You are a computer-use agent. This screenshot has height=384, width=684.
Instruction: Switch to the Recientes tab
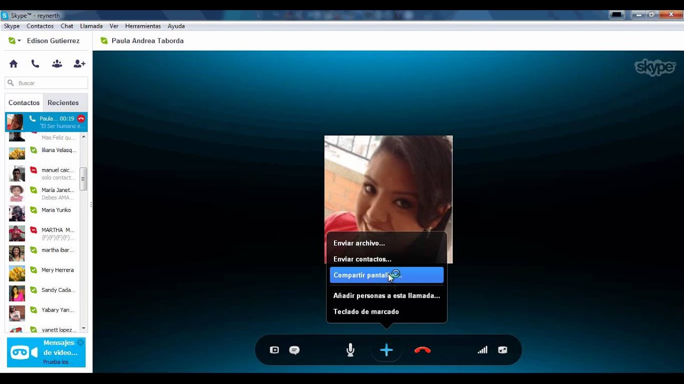pyautogui.click(x=63, y=103)
